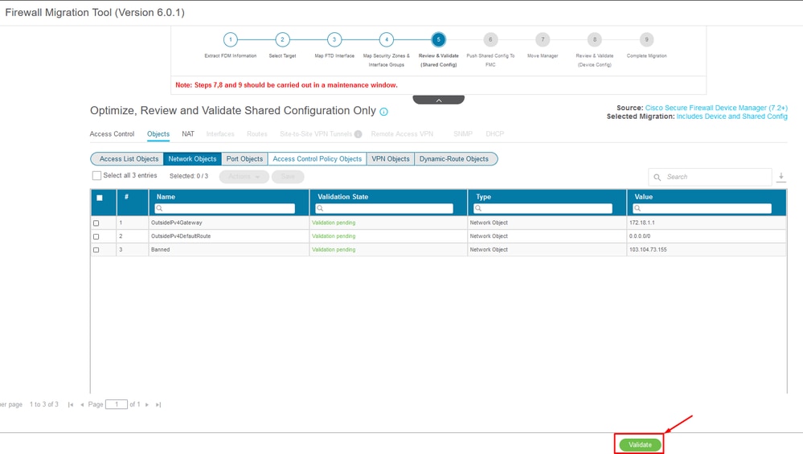Click the Banned name cell
Image resolution: width=803 pixels, height=454 pixels.
[160, 250]
